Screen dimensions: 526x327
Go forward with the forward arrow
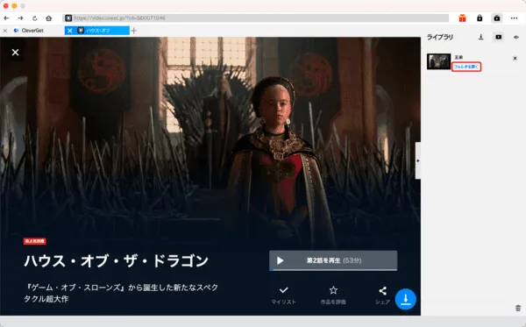point(20,18)
